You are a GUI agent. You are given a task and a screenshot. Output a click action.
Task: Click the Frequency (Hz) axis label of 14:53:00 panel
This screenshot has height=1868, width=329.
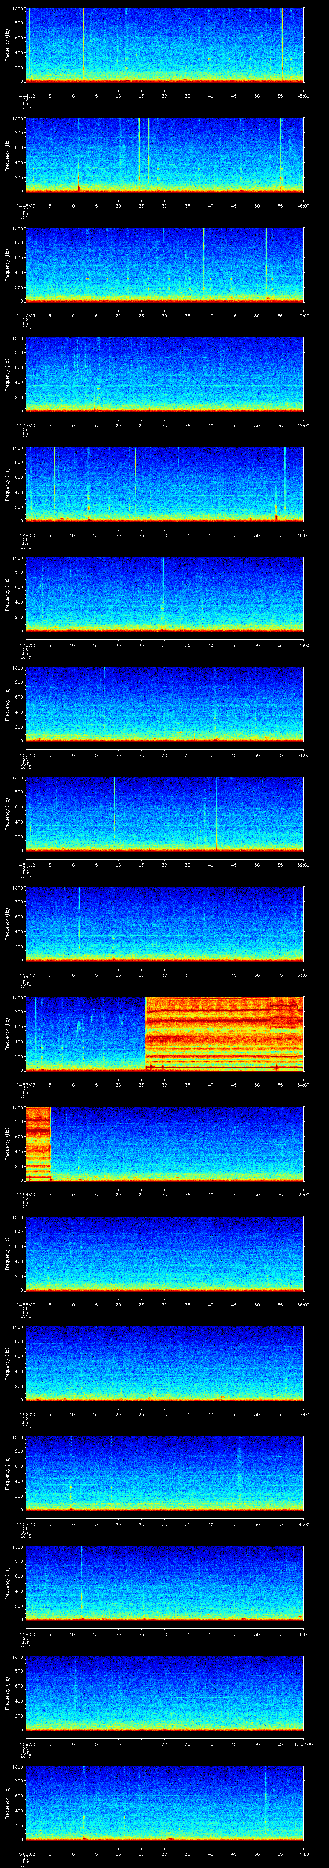[7, 1033]
